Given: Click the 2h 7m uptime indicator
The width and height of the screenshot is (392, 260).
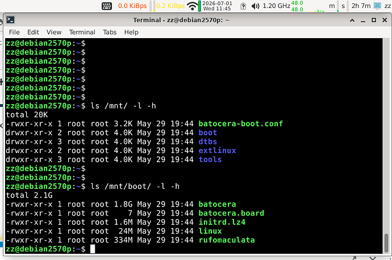Looking at the screenshot, I should 361,6.
